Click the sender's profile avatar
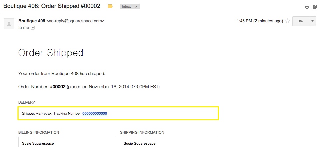The width and height of the screenshot is (324, 147). (x=9, y=24)
